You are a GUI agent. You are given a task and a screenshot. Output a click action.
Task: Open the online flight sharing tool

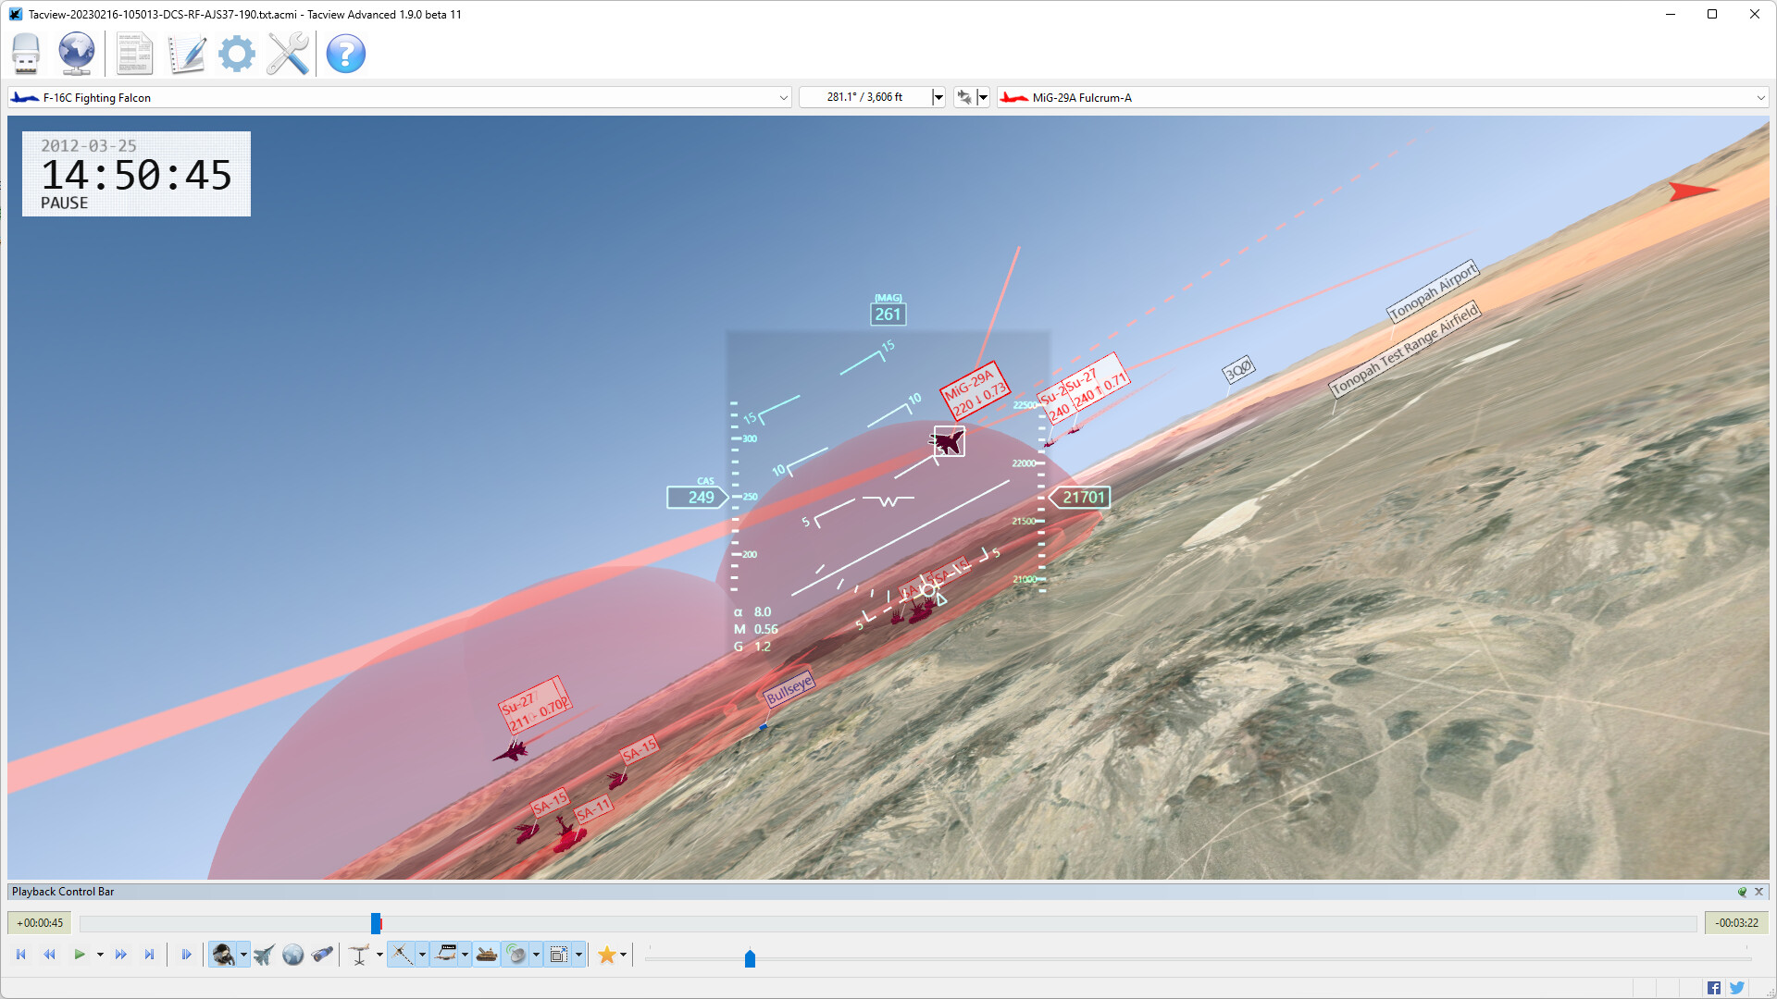[77, 54]
